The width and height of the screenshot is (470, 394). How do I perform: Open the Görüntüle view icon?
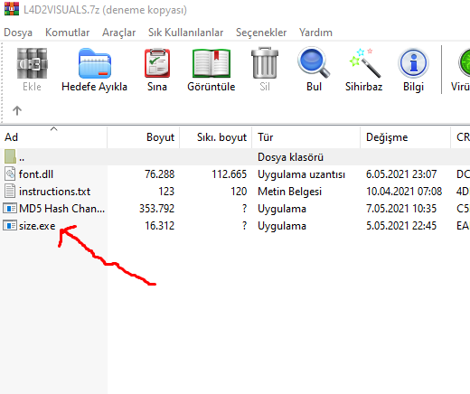211,63
